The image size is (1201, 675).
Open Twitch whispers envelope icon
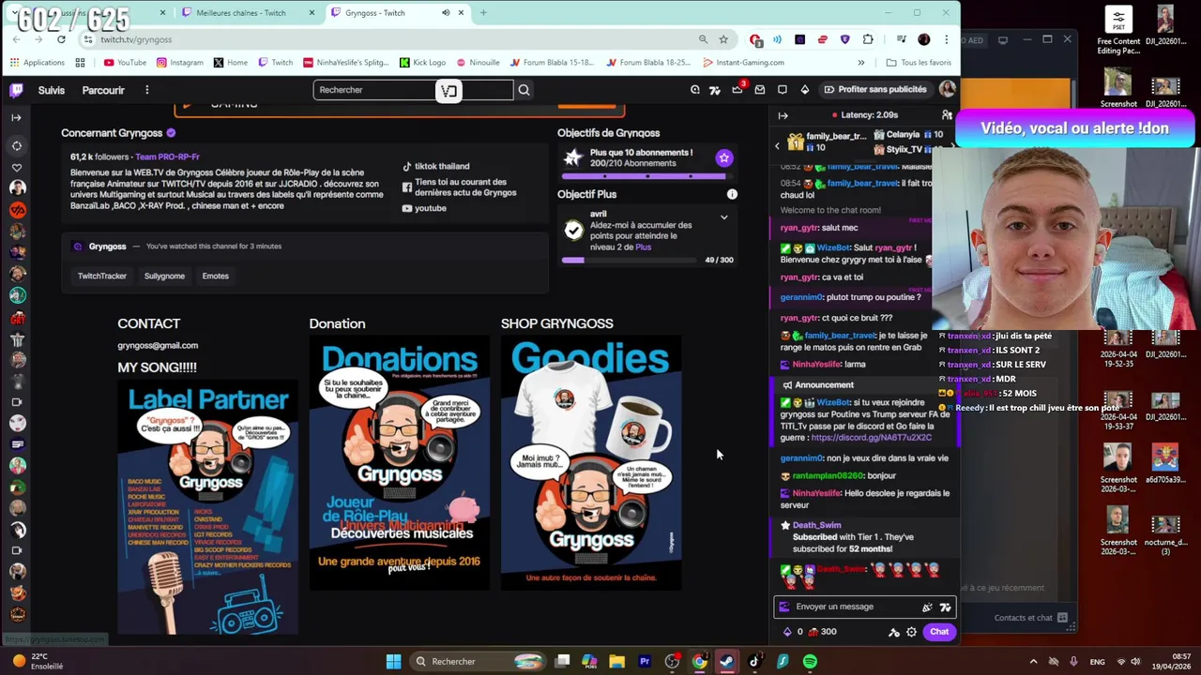coord(760,90)
